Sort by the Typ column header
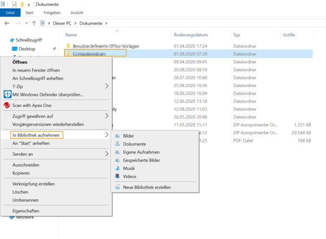 click(237, 35)
